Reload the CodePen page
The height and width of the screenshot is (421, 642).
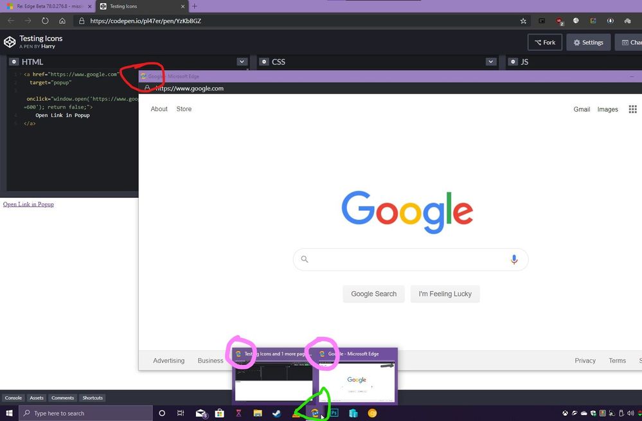click(45, 21)
